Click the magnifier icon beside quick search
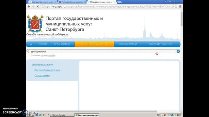This screenshot has height=117, width=209. click(28, 51)
